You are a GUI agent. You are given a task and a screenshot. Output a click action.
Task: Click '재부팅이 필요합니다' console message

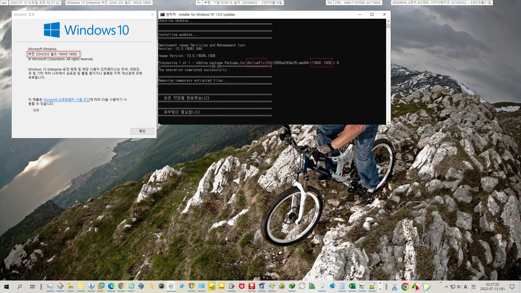pyautogui.click(x=182, y=112)
